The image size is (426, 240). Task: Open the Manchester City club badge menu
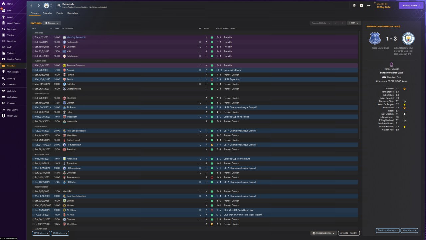tap(46, 6)
